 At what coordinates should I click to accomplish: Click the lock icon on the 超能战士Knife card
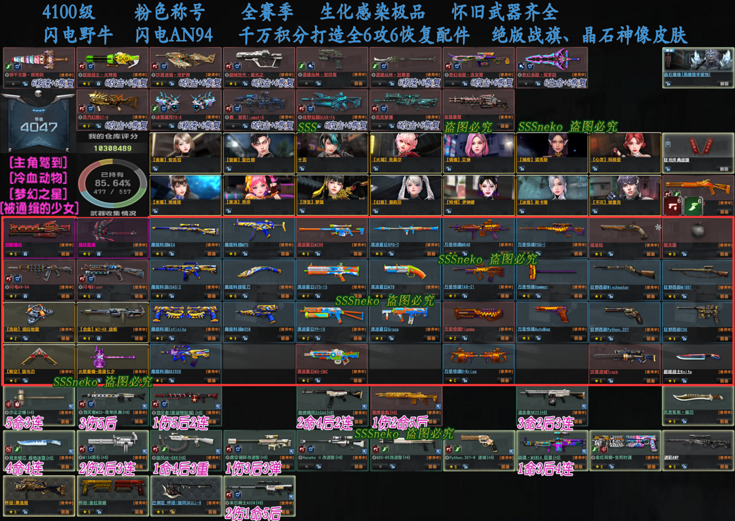pyautogui.click(x=683, y=380)
